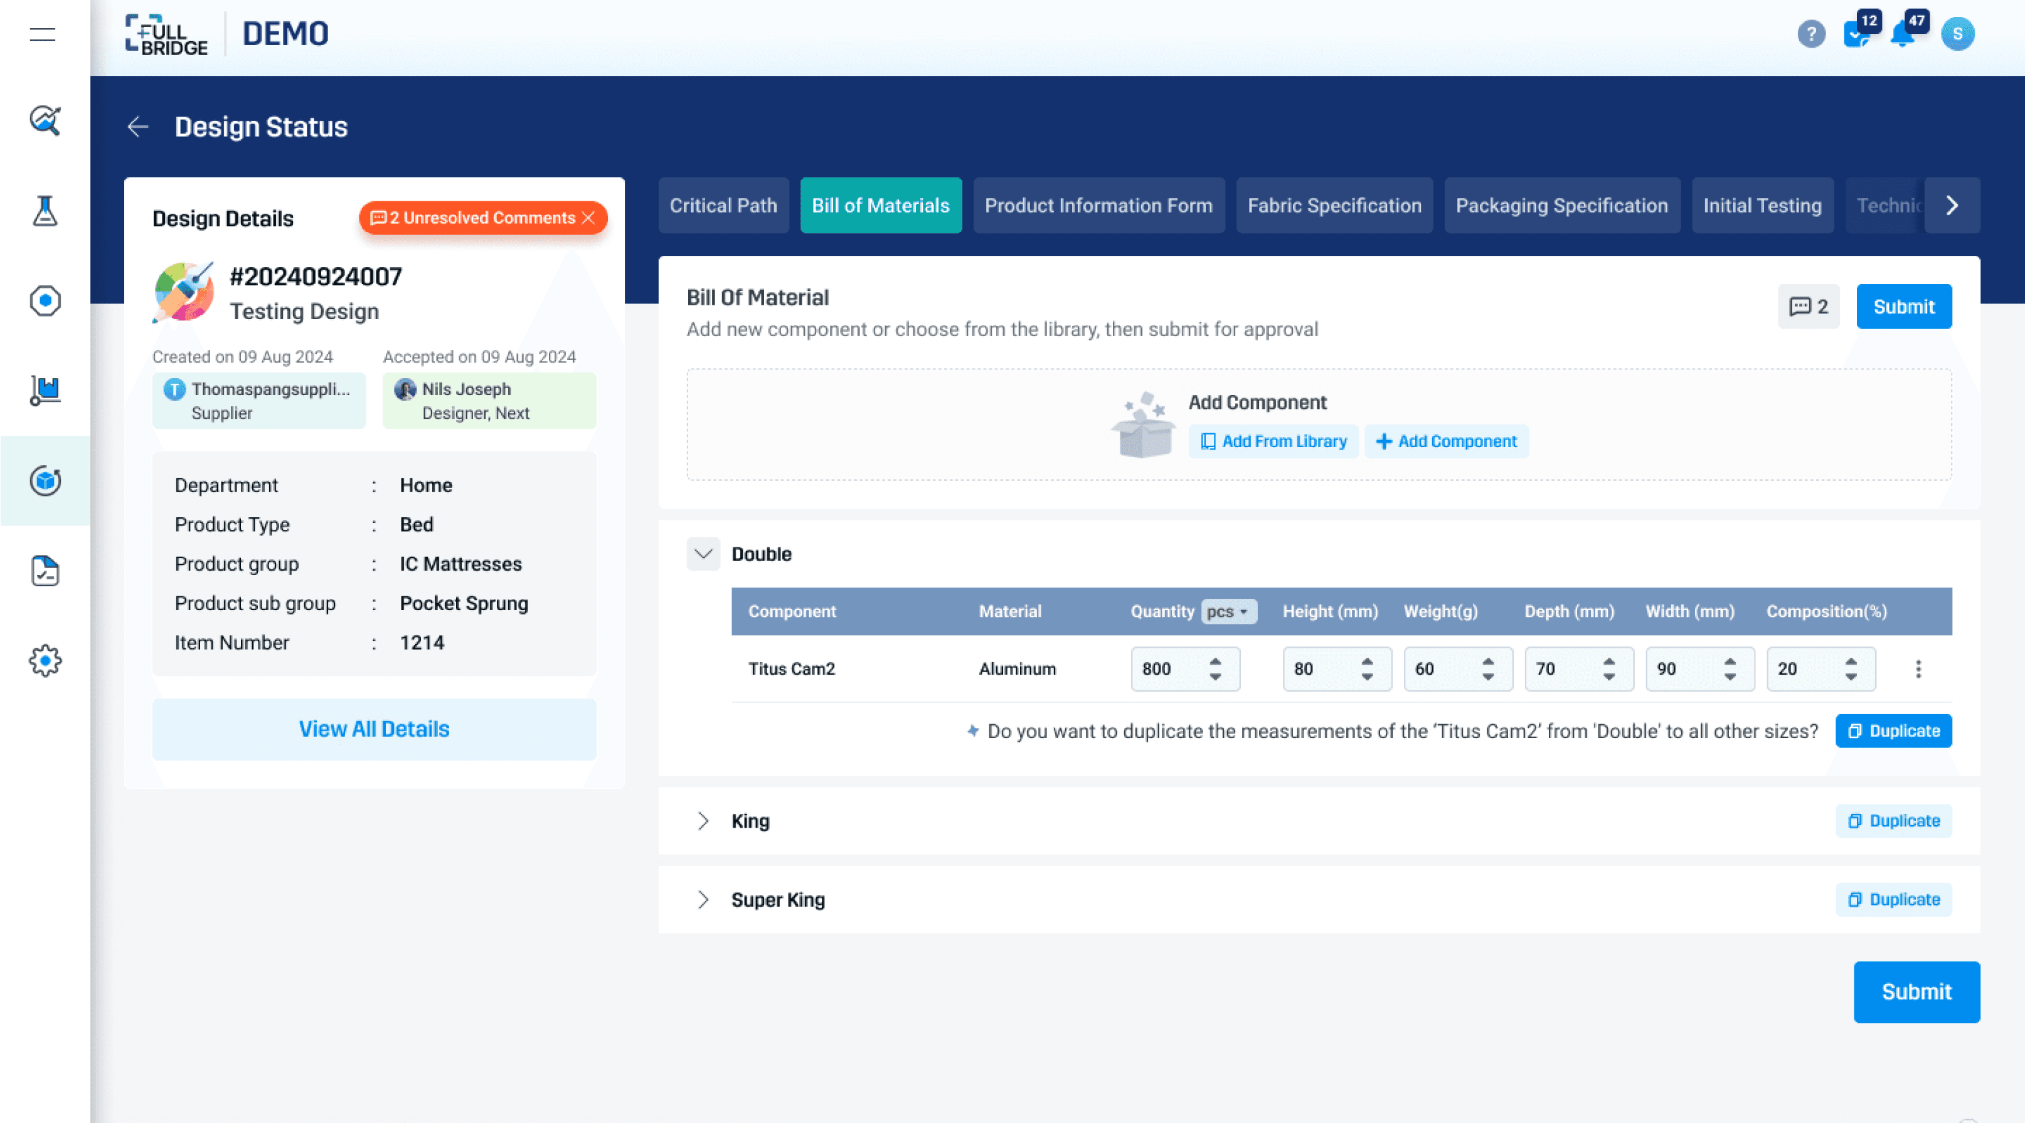The height and width of the screenshot is (1123, 2025).
Task: Open the flask lab sidebar icon
Action: [45, 211]
